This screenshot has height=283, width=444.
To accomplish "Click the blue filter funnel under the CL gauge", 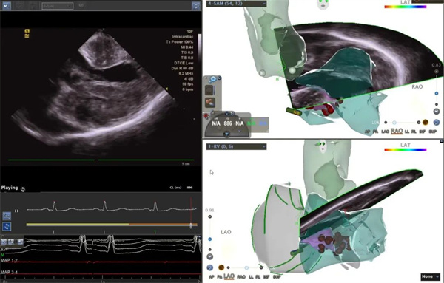I will coord(226,134).
